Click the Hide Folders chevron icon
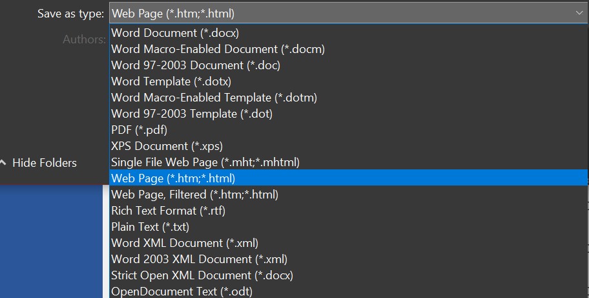Image resolution: width=589 pixels, height=298 pixels. tap(3, 163)
